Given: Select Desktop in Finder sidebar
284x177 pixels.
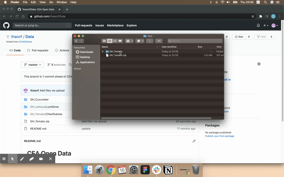Looking at the screenshot, I should [x=83, y=57].
